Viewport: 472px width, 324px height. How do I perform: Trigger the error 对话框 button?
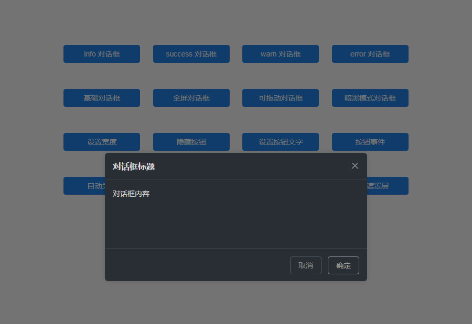pos(370,54)
